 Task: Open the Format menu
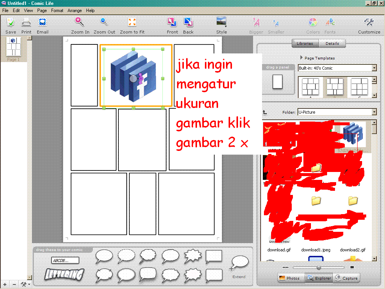coord(57,11)
